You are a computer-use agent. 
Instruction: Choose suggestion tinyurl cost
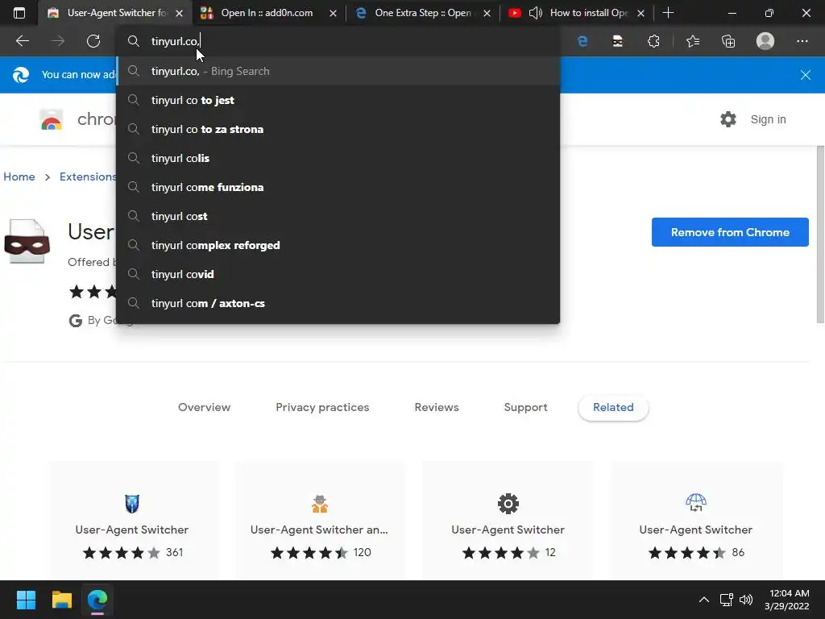338,216
